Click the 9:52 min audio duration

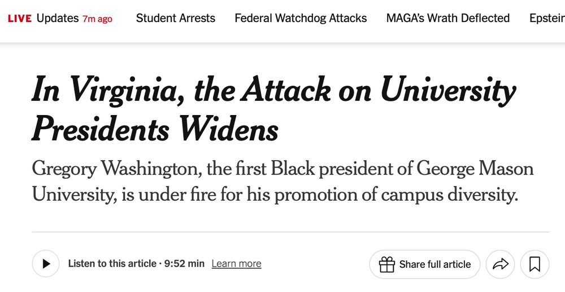point(184,264)
